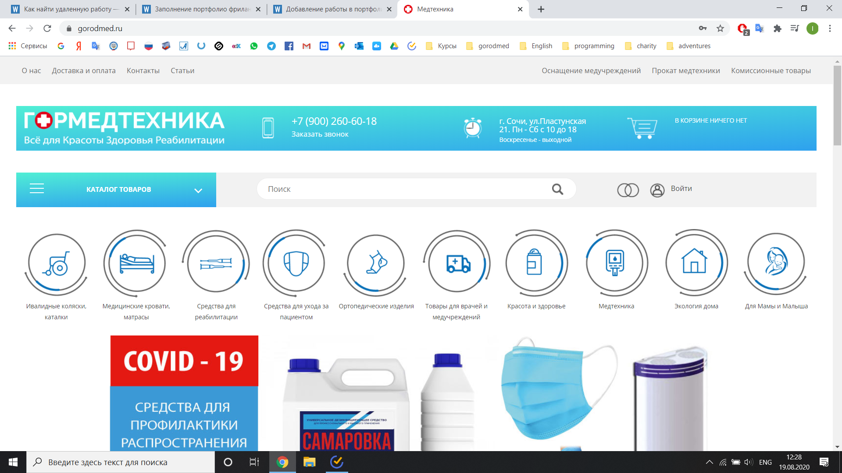Open Доставка и оплата menu item
Viewport: 842px width, 473px height.
click(x=84, y=71)
